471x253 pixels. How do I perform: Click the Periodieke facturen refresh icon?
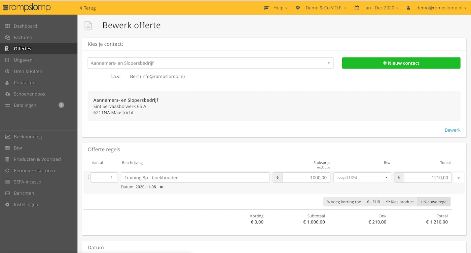point(7,171)
